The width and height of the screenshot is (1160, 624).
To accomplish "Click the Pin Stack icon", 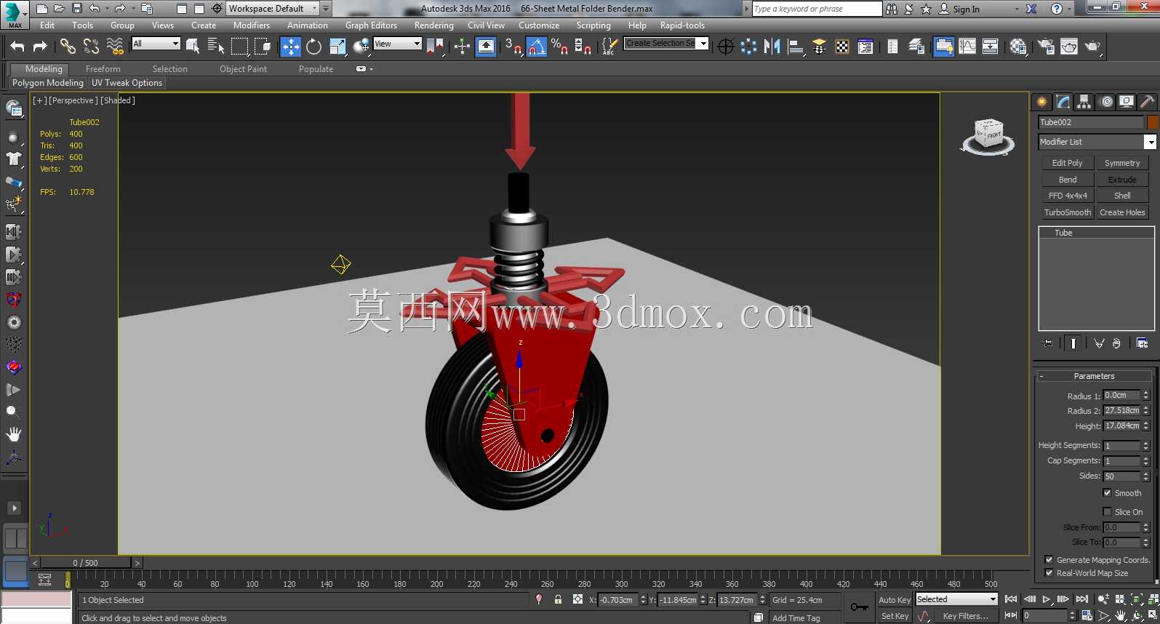I will coord(1047,343).
